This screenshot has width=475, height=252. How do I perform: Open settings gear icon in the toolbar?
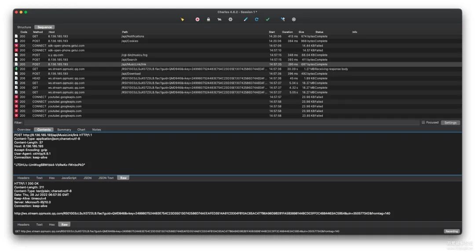(x=293, y=19)
